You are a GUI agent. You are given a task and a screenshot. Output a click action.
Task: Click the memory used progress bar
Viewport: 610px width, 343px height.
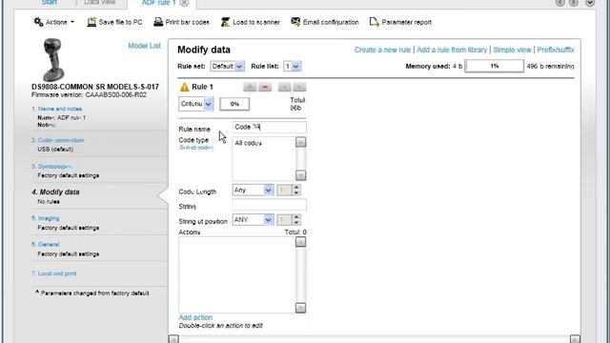(494, 66)
